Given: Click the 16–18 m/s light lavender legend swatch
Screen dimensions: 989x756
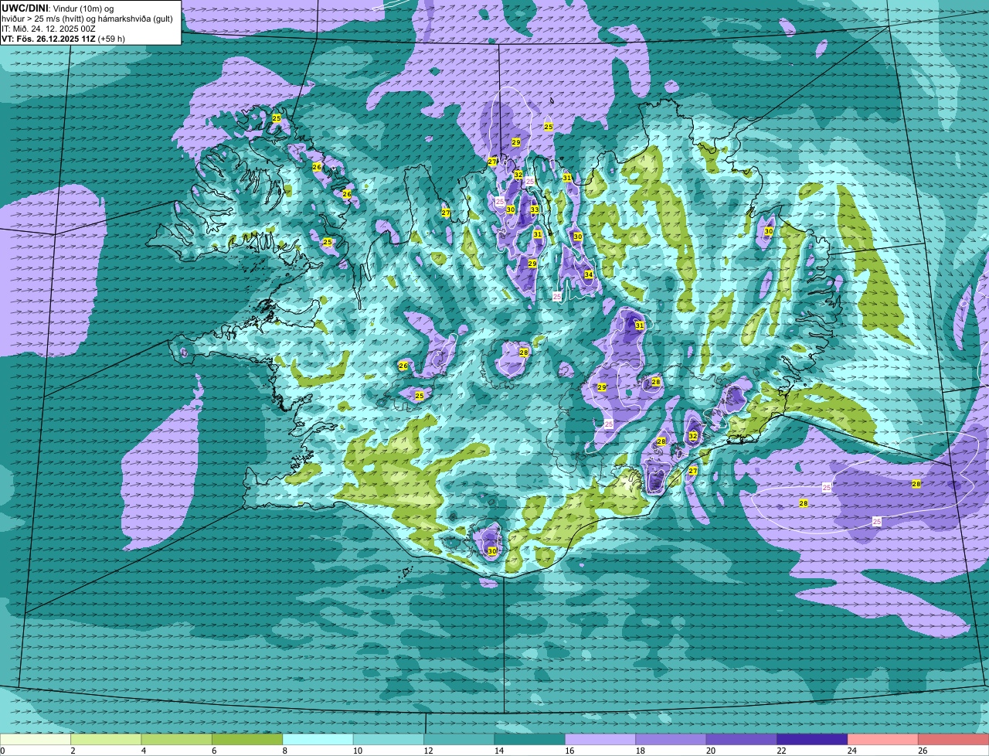Looking at the screenshot, I should point(600,739).
